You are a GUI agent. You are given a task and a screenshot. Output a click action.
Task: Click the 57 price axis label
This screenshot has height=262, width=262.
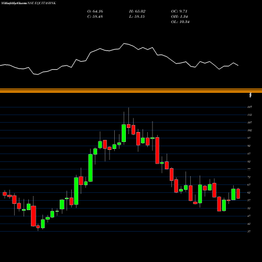249,200
